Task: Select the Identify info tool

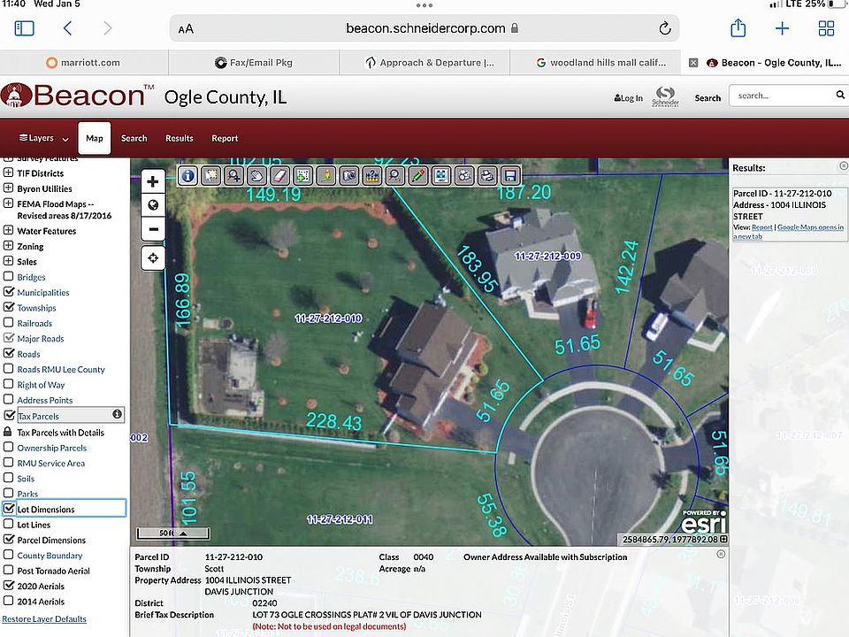Action: [x=187, y=175]
